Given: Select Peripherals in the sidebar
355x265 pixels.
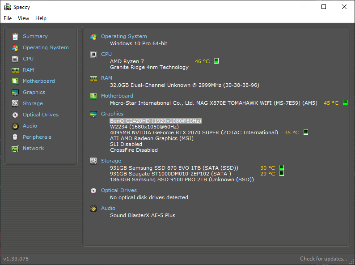Looking at the screenshot, I should coord(37,137).
